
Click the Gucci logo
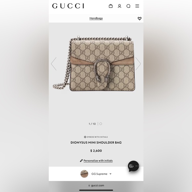pyautogui.click(x=68, y=6)
